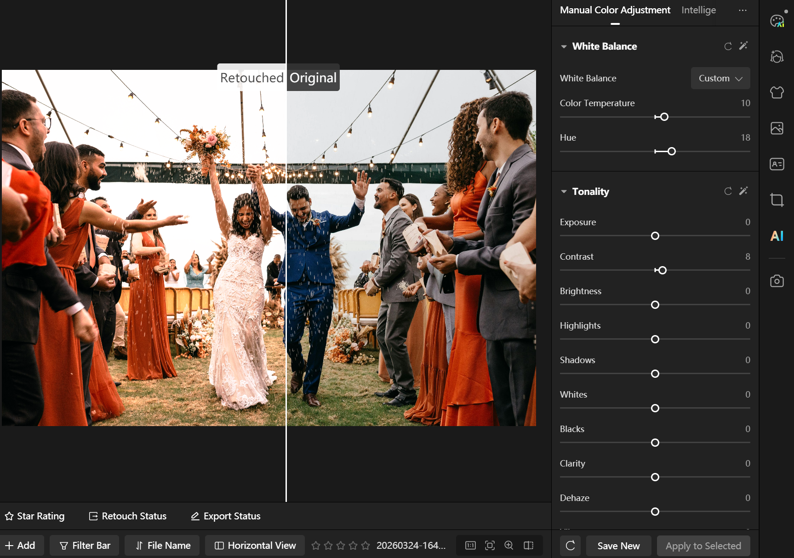The height and width of the screenshot is (558, 794).
Task: Select the Crop tool
Action: click(x=777, y=200)
